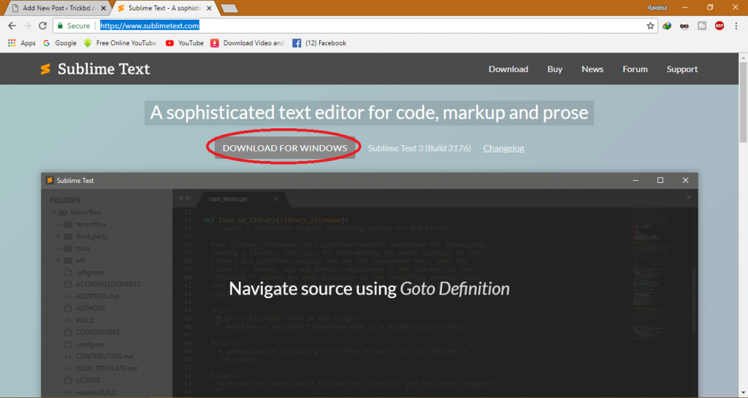Viewport: 748px width, 398px height.
Task: Open the Buy nav menu item
Action: tap(555, 69)
